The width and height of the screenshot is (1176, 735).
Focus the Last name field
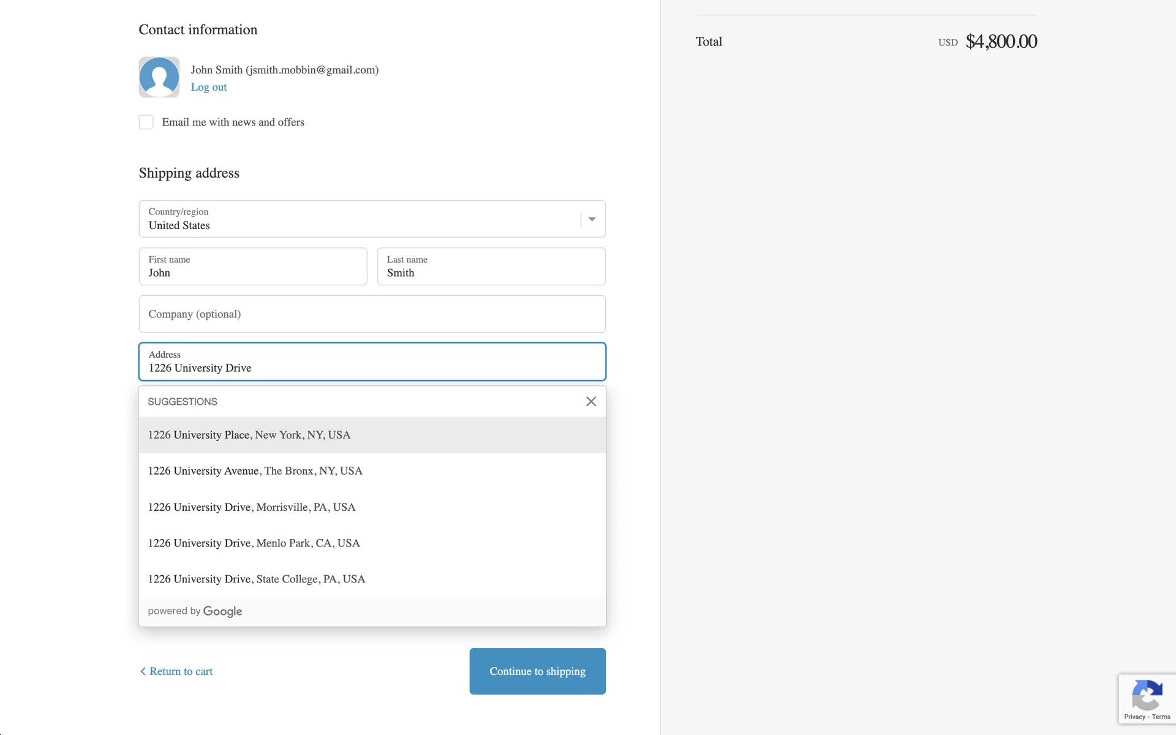(x=491, y=267)
